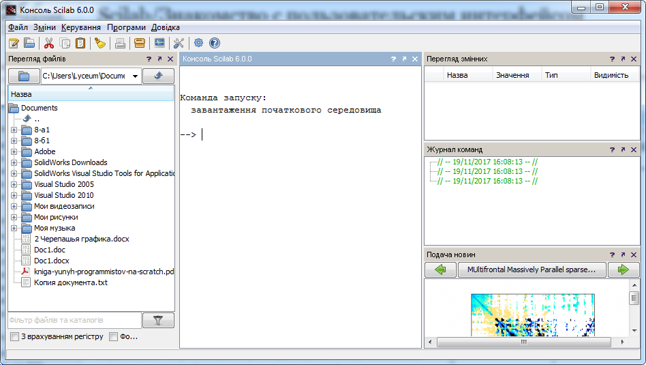Expand the 8-б1 folder
Viewport: 646px width, 365px height.
coord(14,141)
